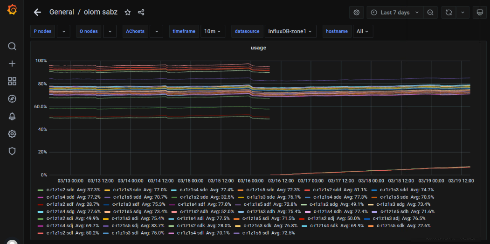The width and height of the screenshot is (490, 244).
Task: Open the usage panel title menu
Action: pyautogui.click(x=258, y=48)
